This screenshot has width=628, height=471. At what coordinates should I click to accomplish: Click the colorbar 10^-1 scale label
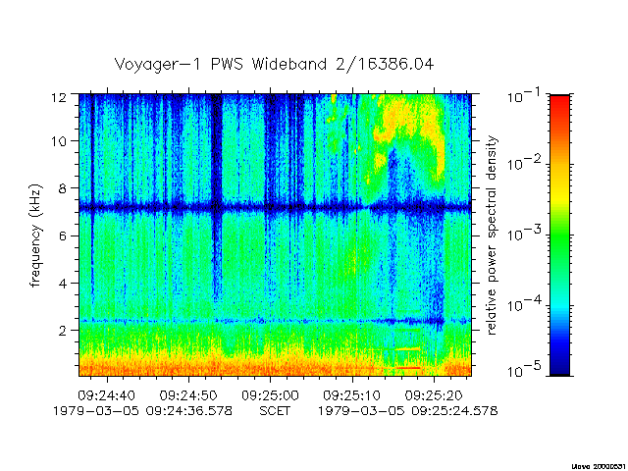click(524, 96)
